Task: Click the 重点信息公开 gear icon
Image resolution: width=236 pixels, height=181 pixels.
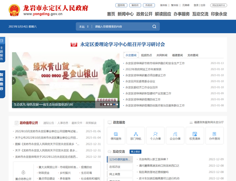Action: tap(23, 172)
